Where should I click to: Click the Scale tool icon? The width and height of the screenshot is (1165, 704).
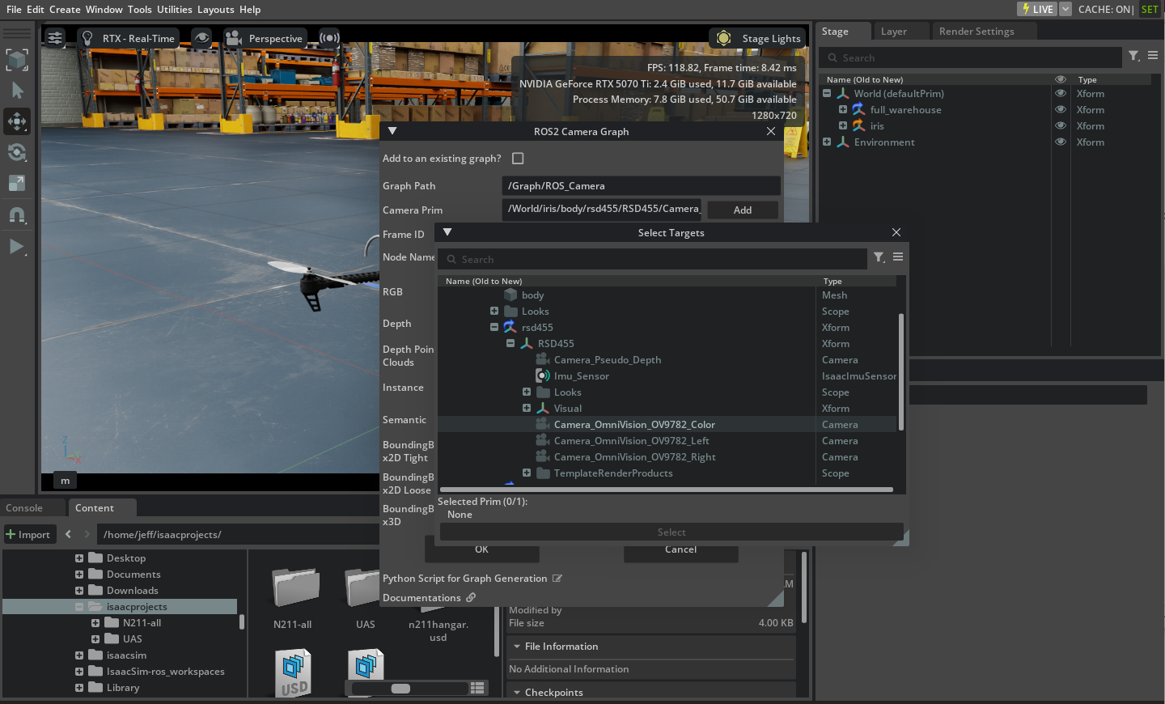click(x=17, y=184)
